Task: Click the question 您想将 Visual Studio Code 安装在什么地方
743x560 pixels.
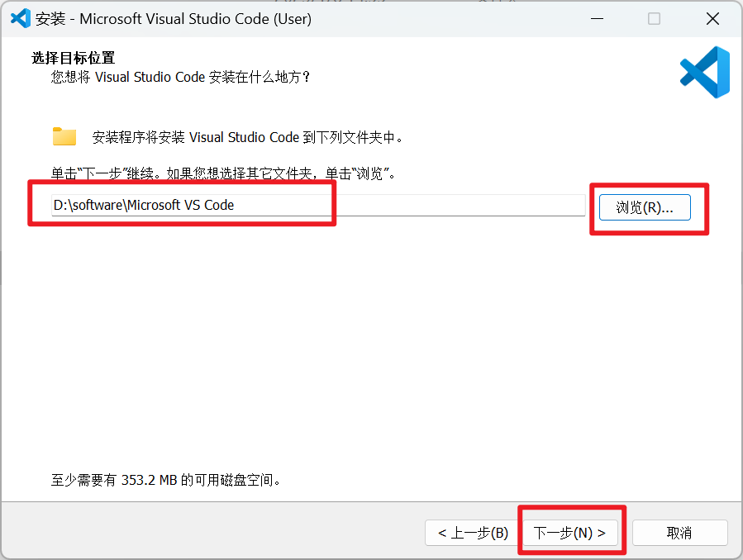Action: click(x=180, y=77)
